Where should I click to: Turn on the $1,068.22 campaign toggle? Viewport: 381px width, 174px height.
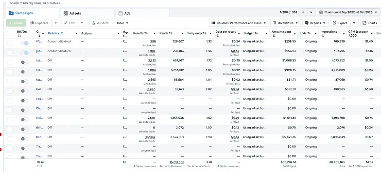coord(24,62)
